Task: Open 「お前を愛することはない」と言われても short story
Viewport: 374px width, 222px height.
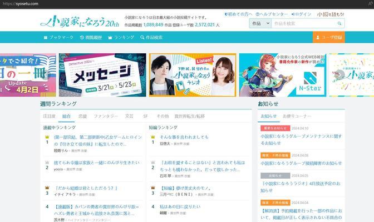Action: [202, 166]
